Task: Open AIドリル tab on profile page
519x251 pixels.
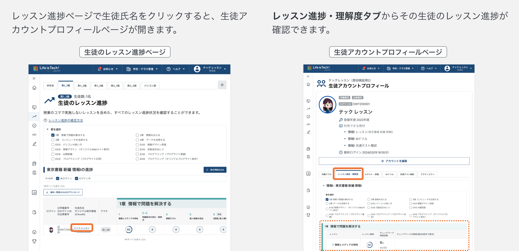Action: coord(390,174)
